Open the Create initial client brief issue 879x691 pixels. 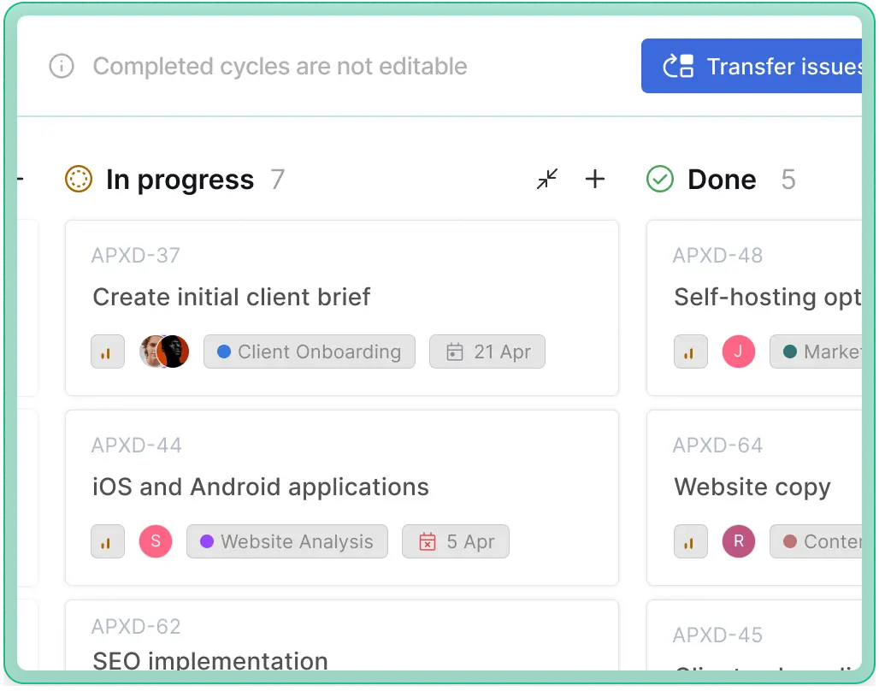pyautogui.click(x=232, y=297)
